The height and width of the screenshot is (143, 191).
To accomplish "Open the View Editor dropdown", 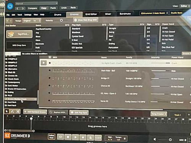I will 185,6.
